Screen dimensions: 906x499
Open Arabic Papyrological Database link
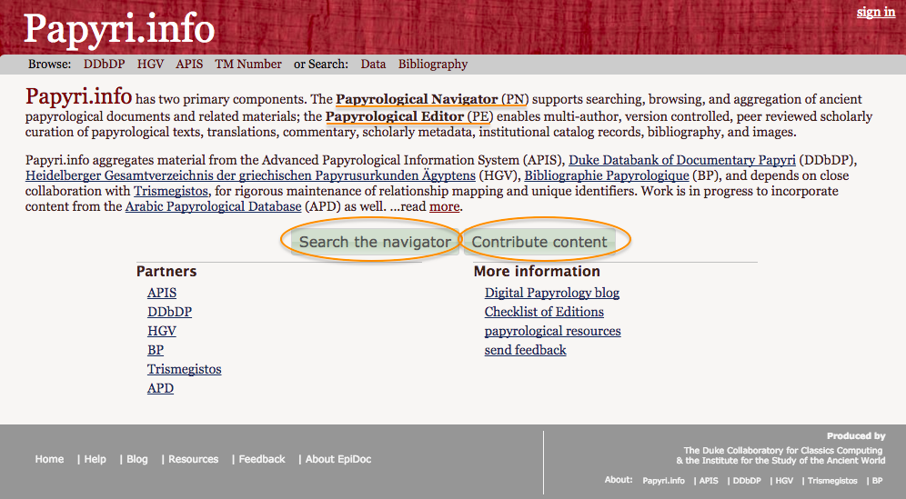(x=213, y=206)
